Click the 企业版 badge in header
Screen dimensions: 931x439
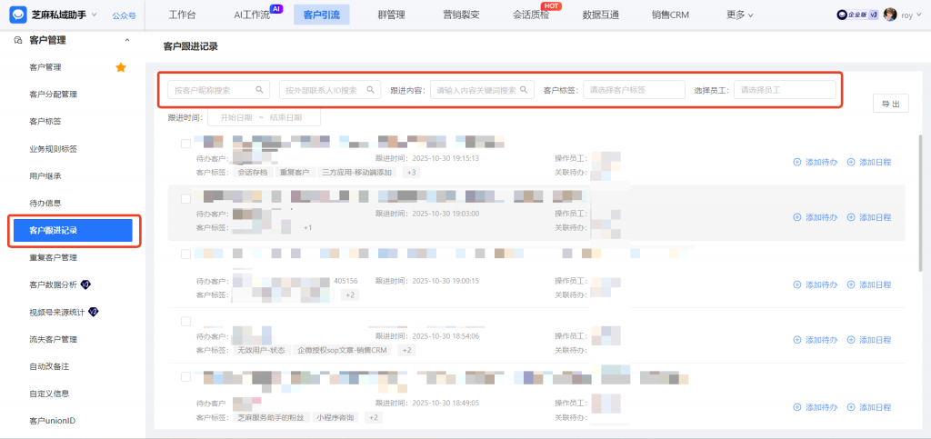coord(857,15)
